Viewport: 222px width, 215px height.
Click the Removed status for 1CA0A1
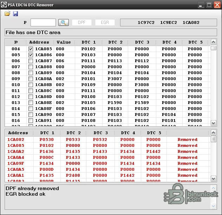pyautogui.click(x=188, y=175)
